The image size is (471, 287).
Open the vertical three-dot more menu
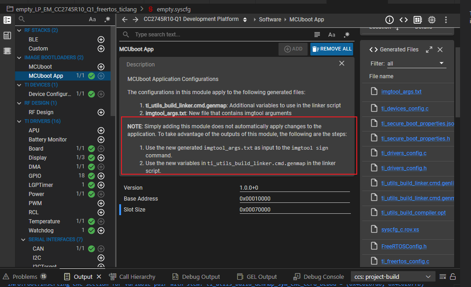pyautogui.click(x=446, y=20)
